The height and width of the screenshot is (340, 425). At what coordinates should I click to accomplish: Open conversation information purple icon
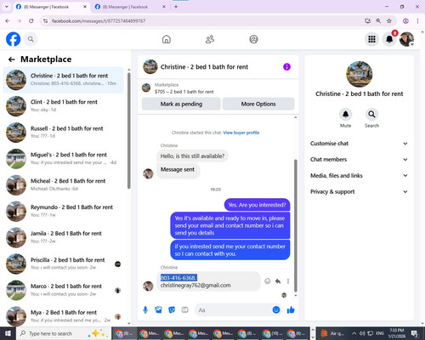[x=286, y=67]
